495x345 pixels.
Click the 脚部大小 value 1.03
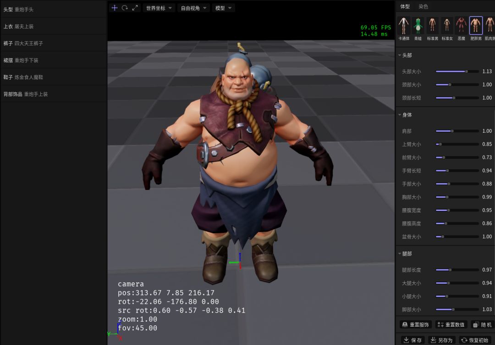487,309
